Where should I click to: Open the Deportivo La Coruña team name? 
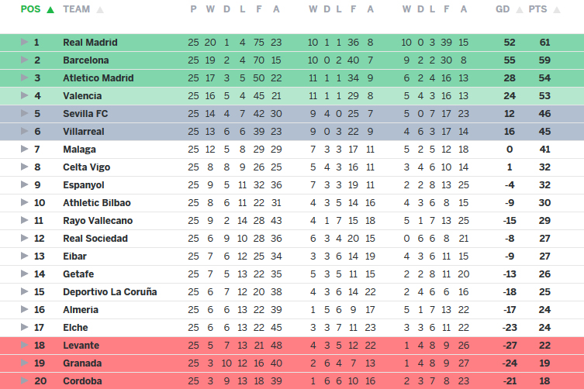coord(110,292)
